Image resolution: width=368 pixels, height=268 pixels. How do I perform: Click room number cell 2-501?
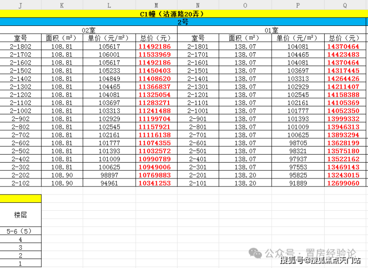coord(198,151)
